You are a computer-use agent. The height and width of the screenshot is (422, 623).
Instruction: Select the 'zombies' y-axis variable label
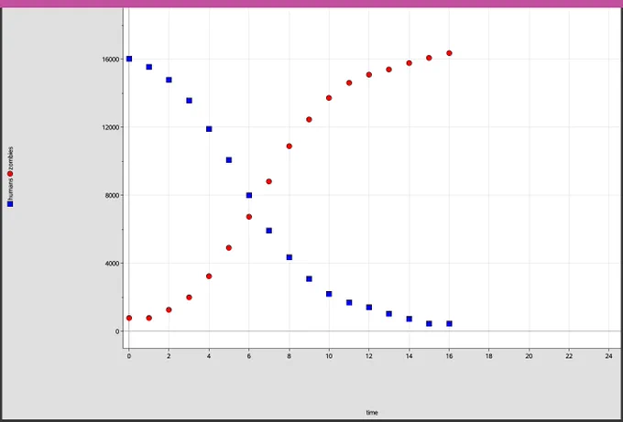click(10, 158)
